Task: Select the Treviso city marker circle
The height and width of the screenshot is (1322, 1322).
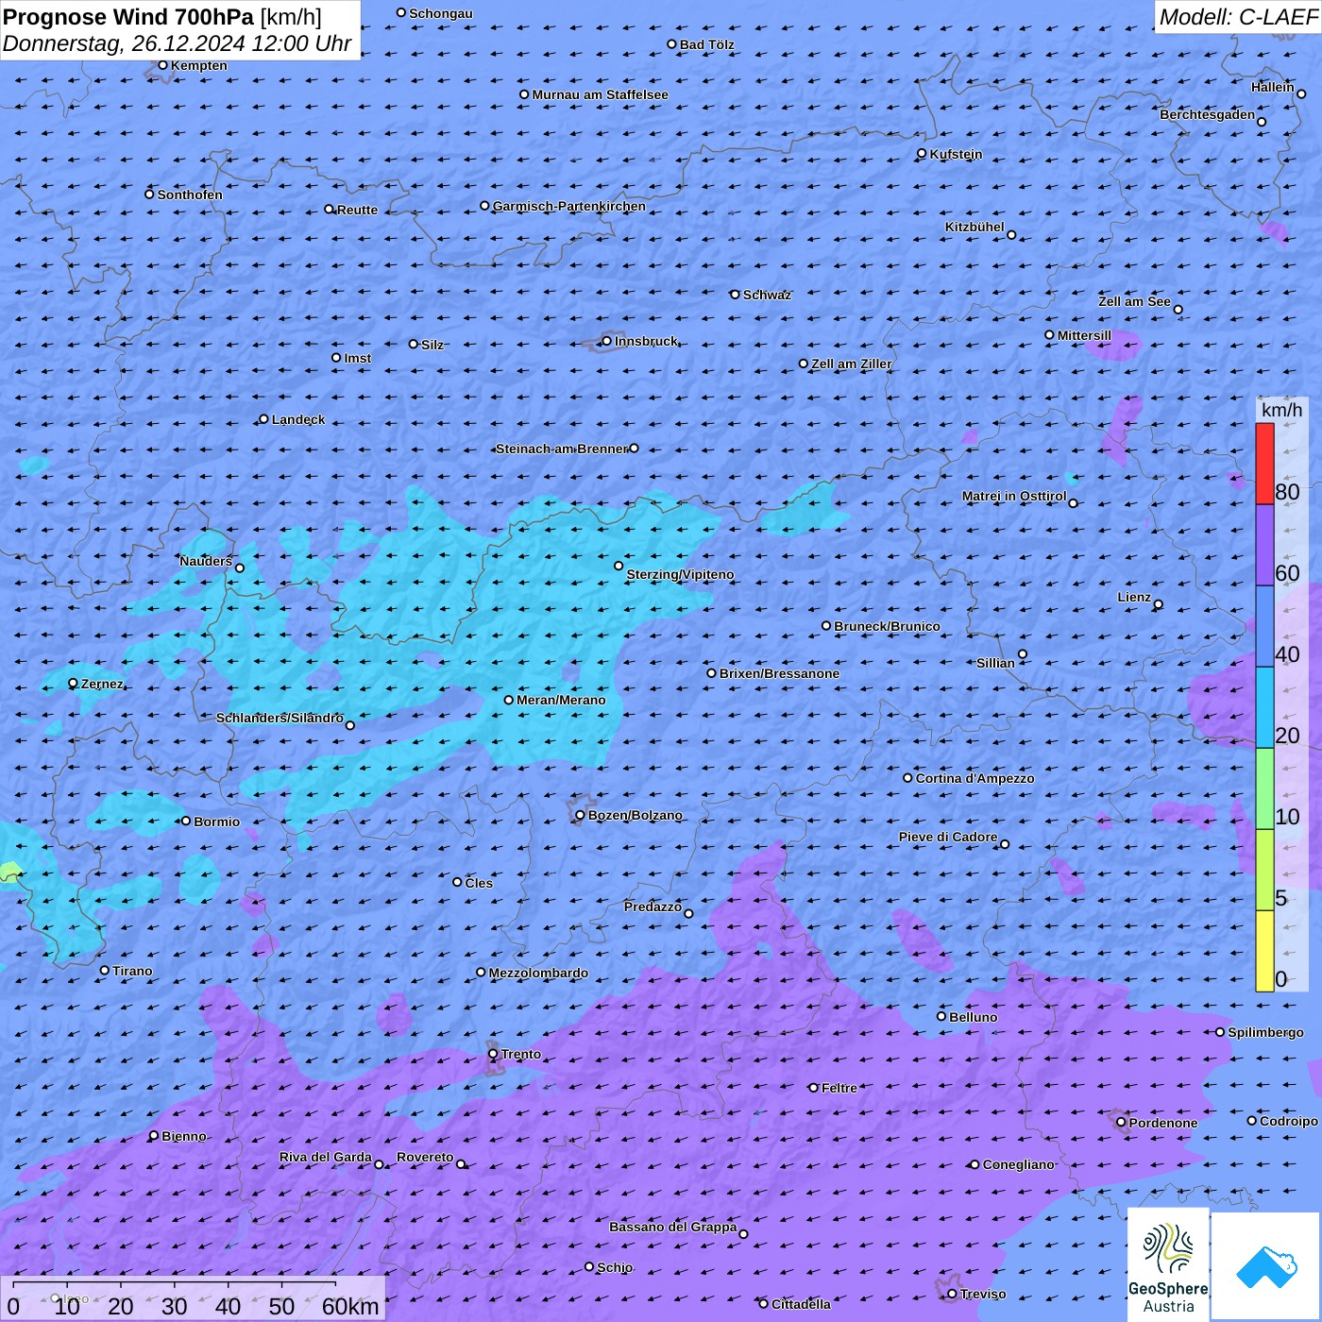Action: 952,1294
